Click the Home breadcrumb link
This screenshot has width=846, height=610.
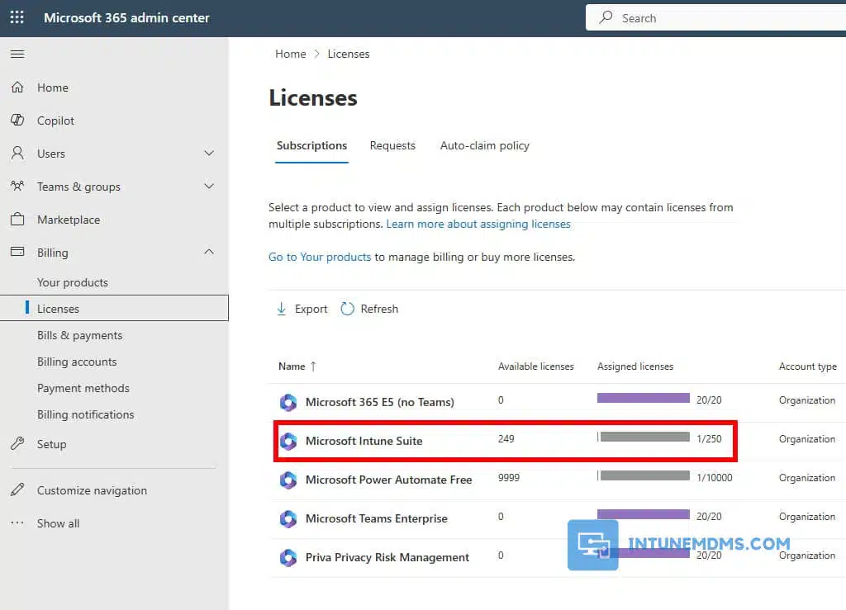click(x=290, y=54)
